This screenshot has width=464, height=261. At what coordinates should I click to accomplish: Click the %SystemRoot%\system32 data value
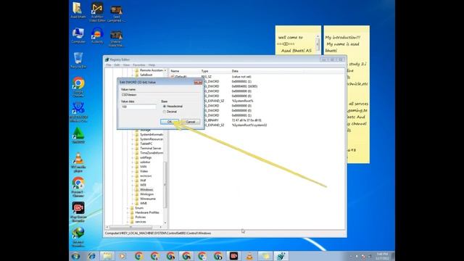point(249,125)
